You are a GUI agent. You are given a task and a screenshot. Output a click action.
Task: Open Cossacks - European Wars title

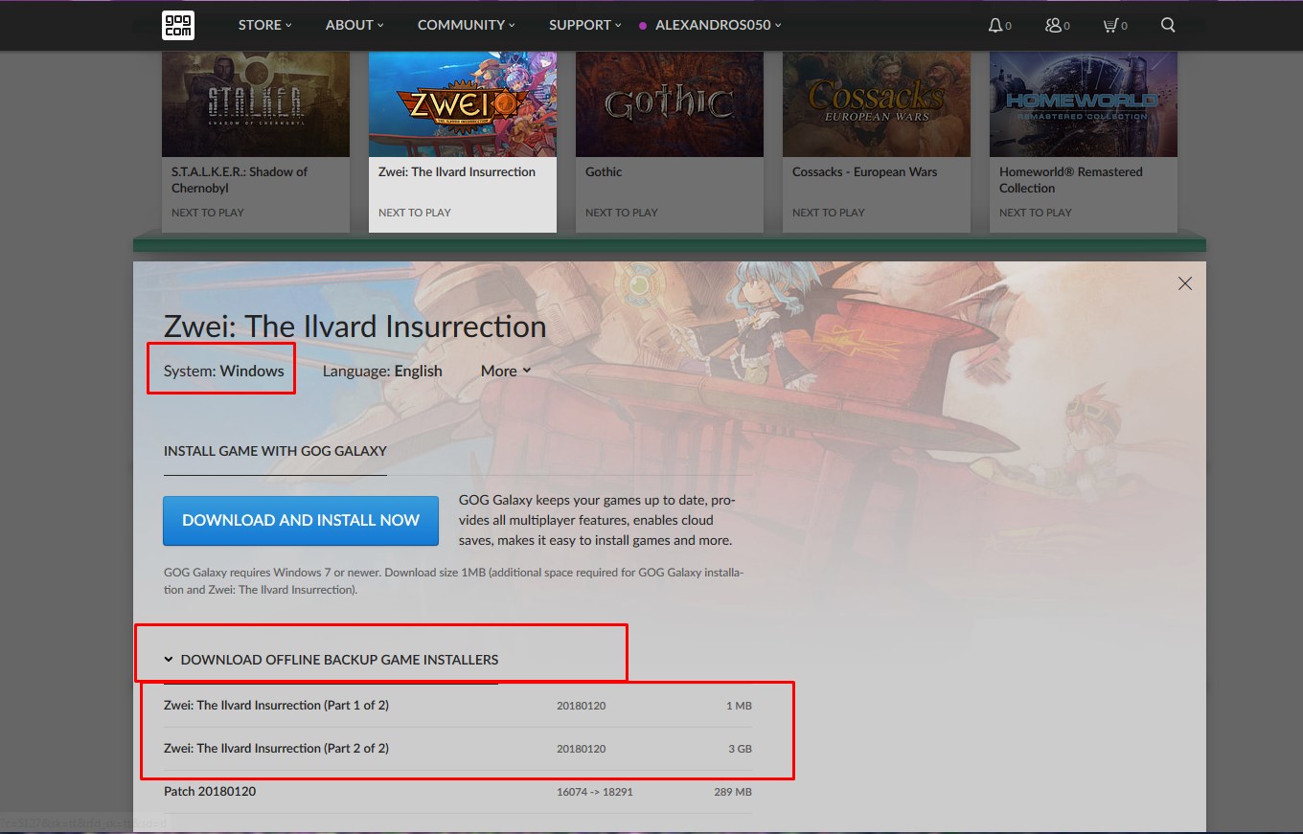tap(864, 172)
